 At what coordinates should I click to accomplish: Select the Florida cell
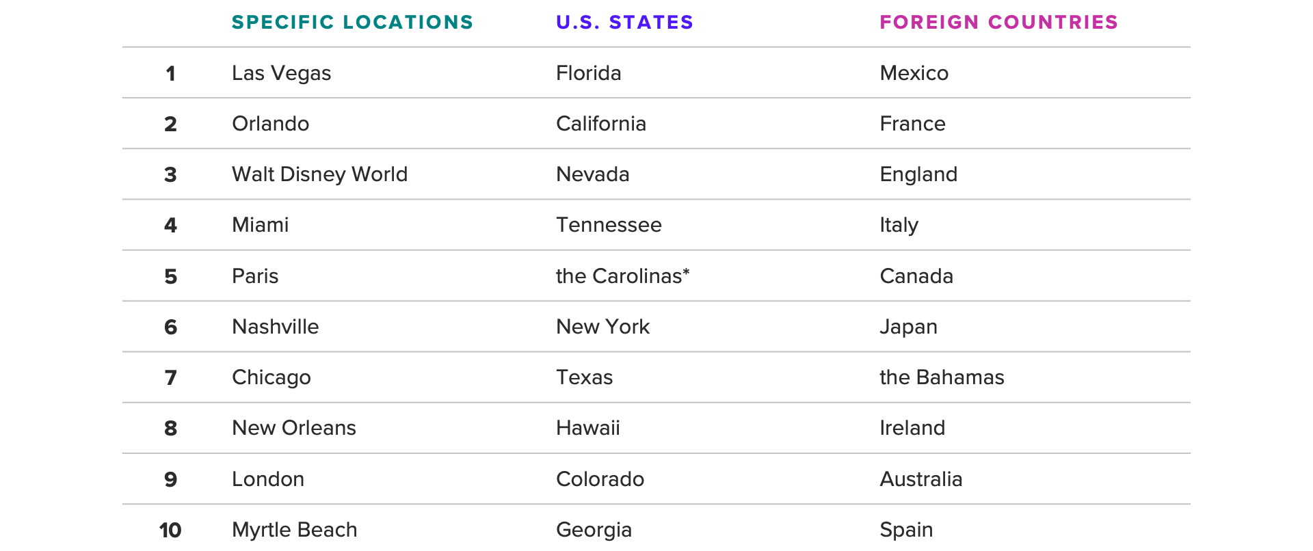[x=588, y=73]
